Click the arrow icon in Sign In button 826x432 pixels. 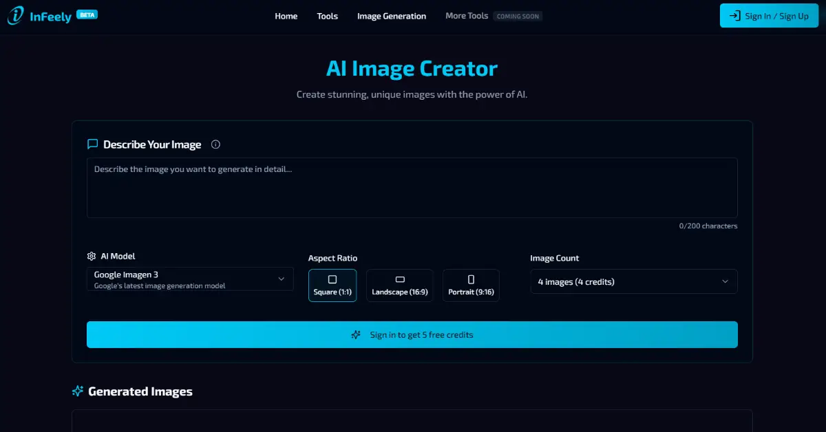pyautogui.click(x=734, y=16)
